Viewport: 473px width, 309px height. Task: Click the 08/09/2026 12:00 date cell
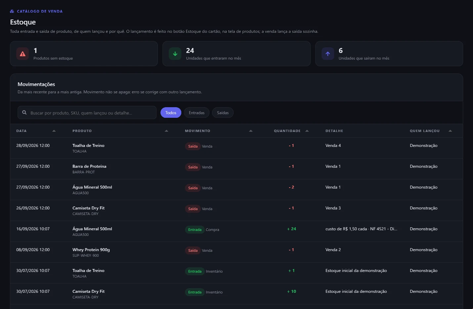[x=33, y=250]
